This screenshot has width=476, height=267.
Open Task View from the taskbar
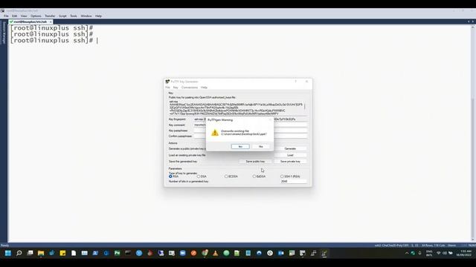pos(30,253)
